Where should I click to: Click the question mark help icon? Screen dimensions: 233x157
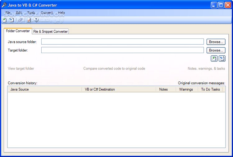[x=36, y=20]
